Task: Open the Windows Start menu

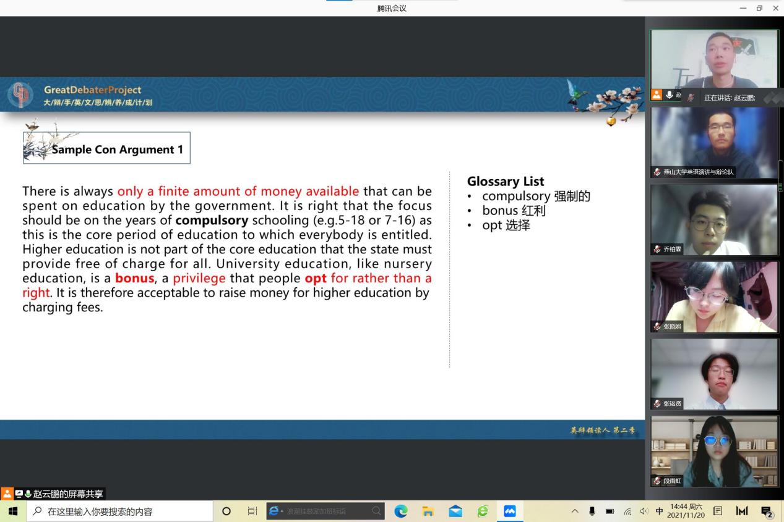Action: (x=13, y=511)
